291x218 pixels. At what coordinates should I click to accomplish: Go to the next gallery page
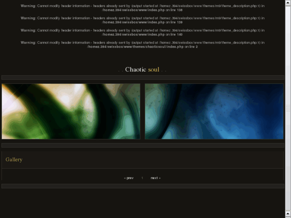pyautogui.click(x=156, y=178)
